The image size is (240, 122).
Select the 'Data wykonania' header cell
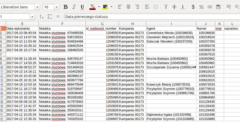pos(22,28)
